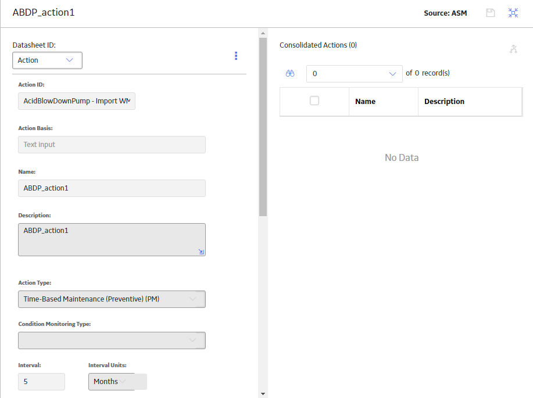Image resolution: width=533 pixels, height=398 pixels.
Task: Open the Condition Monitoring Type dropdown
Action: click(112, 340)
